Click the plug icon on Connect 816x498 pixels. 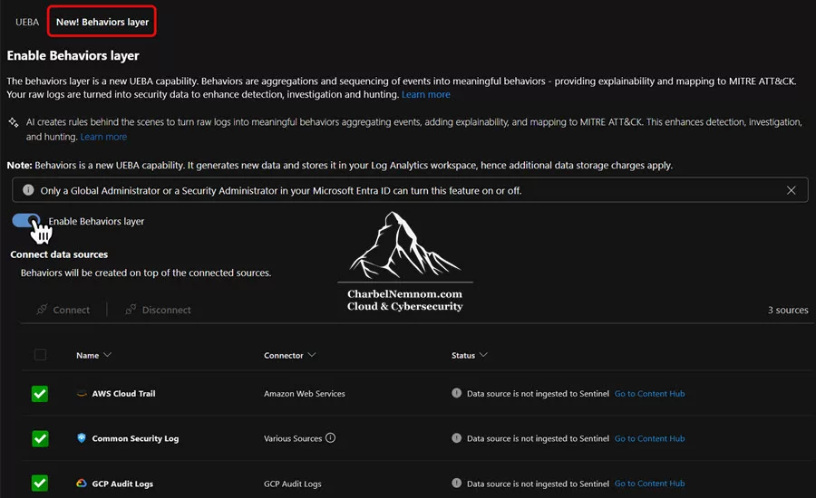click(x=42, y=310)
